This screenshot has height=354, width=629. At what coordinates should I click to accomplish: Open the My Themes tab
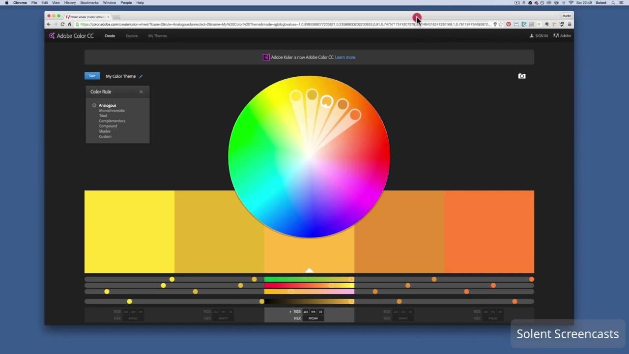158,36
